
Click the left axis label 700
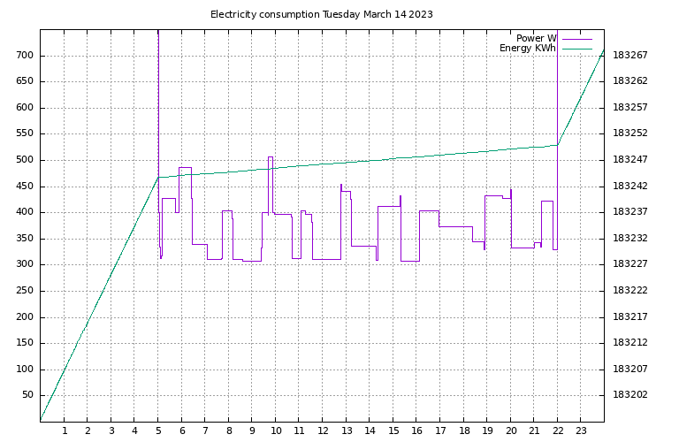point(25,56)
